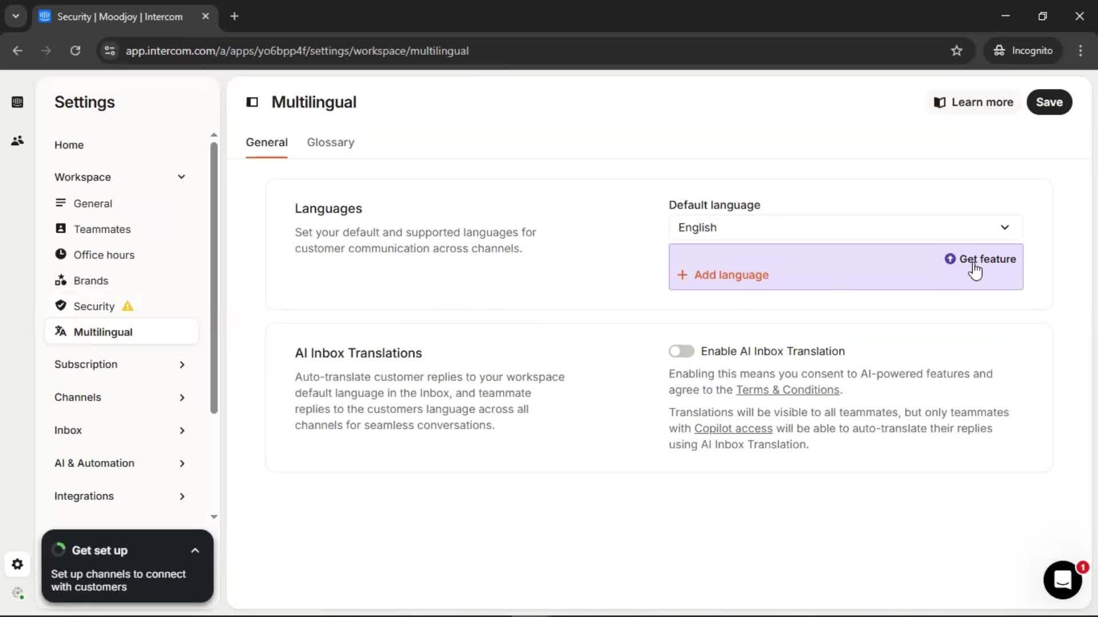Click the browser address bar URL
Image resolution: width=1098 pixels, height=617 pixels.
297,51
